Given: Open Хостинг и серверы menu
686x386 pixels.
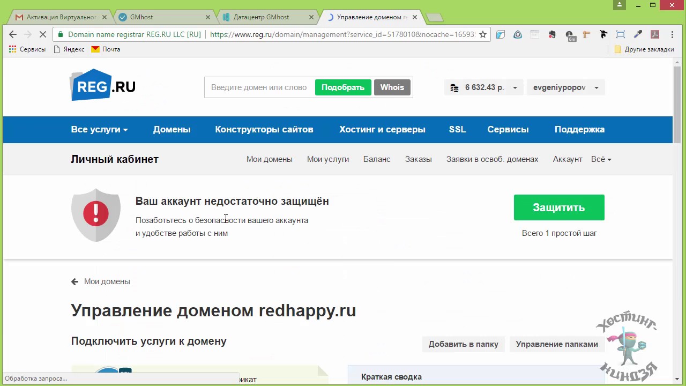Looking at the screenshot, I should pos(382,130).
